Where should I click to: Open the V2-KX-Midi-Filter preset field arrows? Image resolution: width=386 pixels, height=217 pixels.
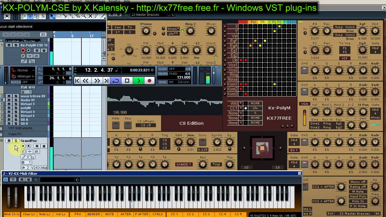click(78, 180)
